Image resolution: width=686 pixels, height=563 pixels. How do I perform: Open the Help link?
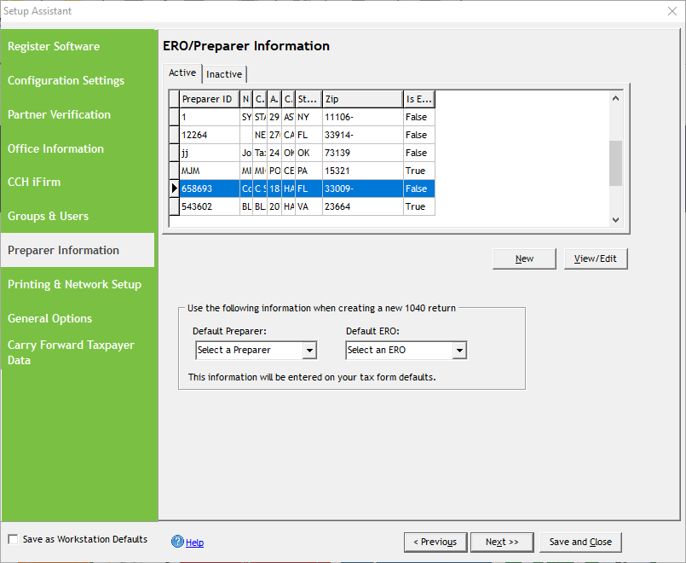tap(194, 543)
